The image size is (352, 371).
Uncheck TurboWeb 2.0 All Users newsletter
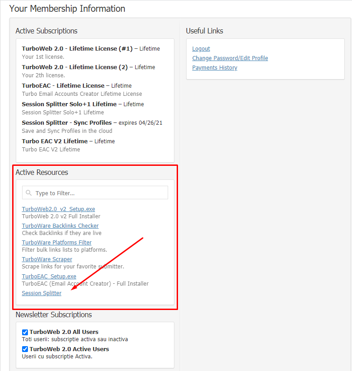coord(25,332)
